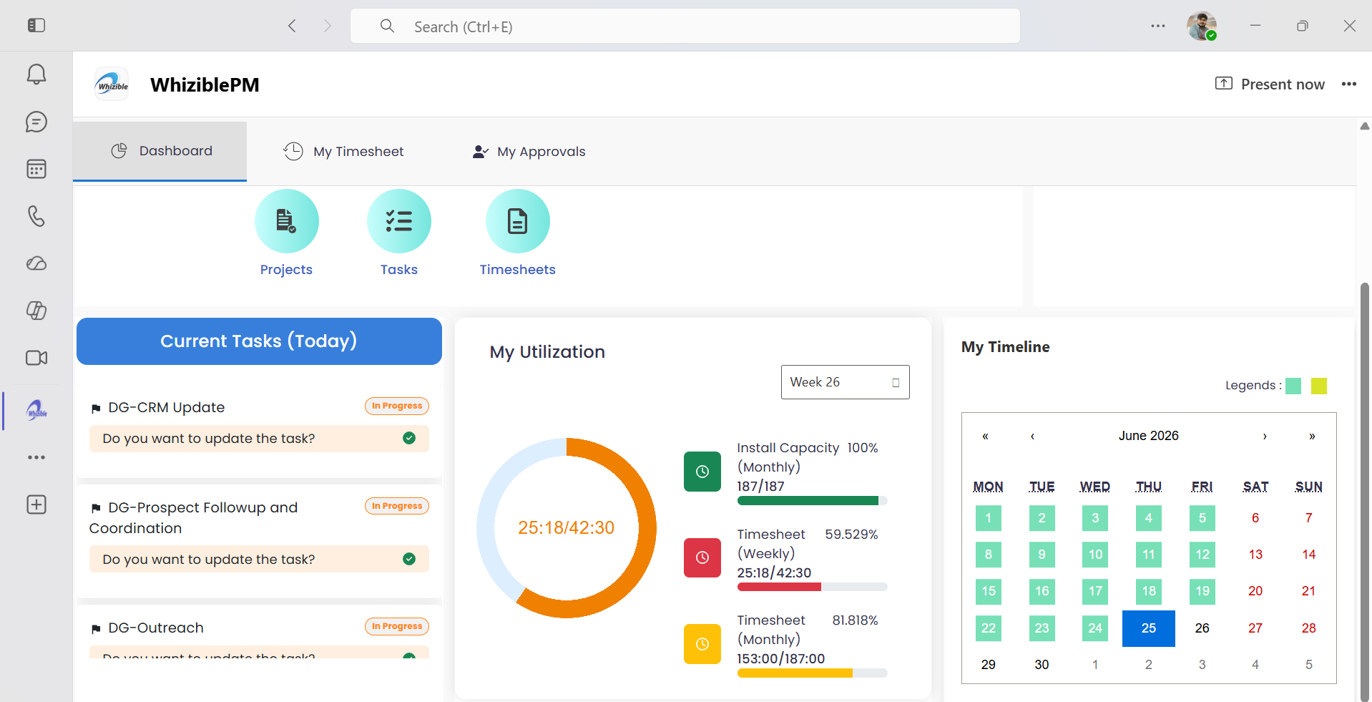Open the Activity bell icon in sidebar

point(36,74)
